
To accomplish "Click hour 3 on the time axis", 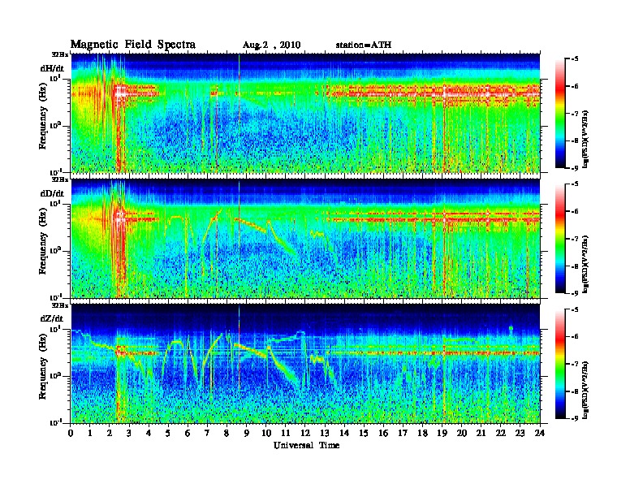I will tap(129, 433).
